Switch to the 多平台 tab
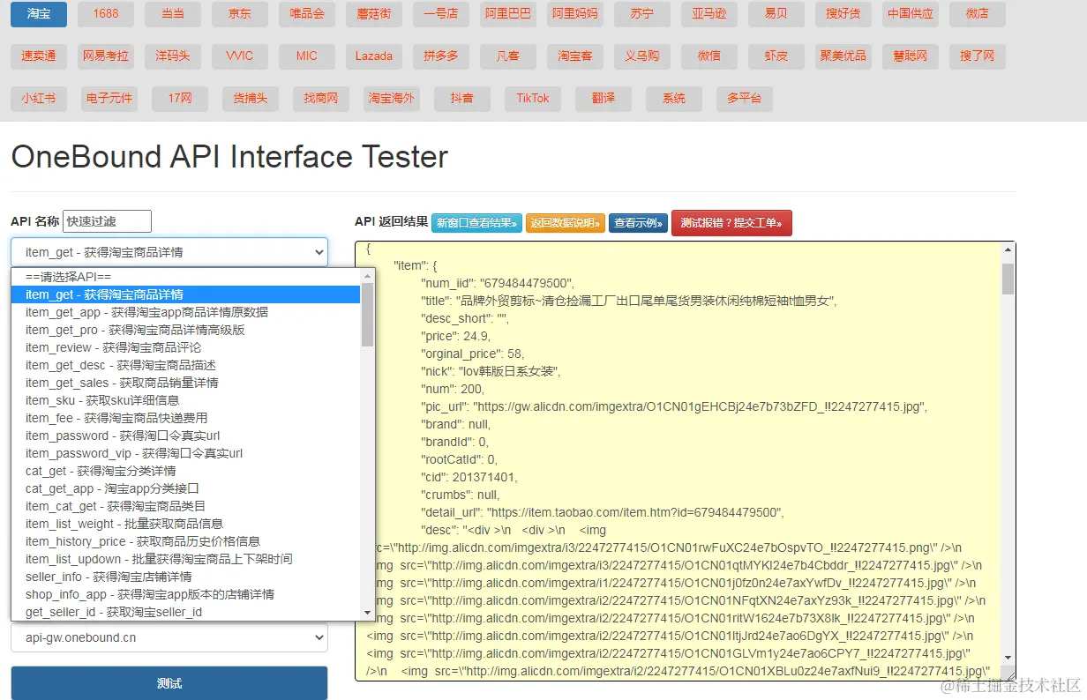 745,98
